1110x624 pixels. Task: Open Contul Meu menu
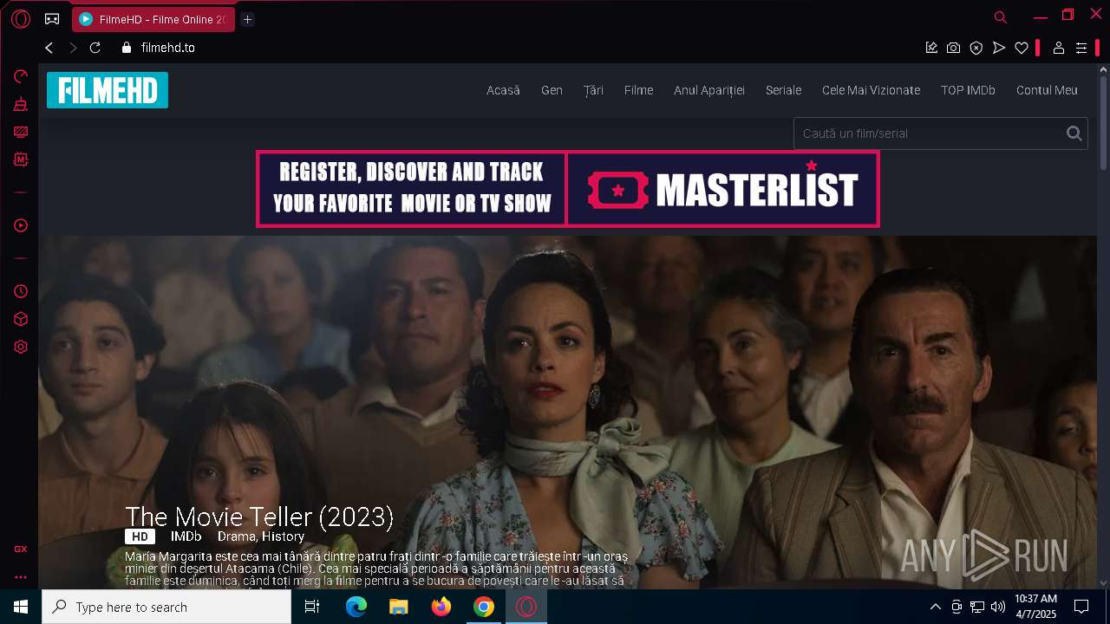1047,90
